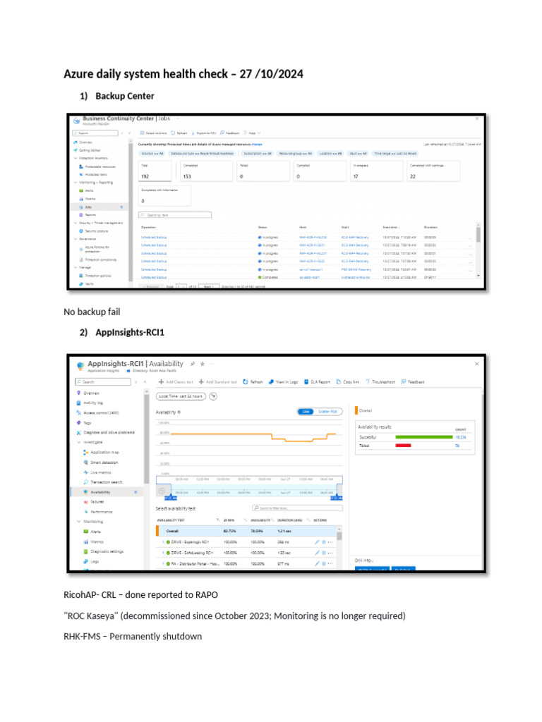Select Completed with warnings tile showing 22

(x=433, y=171)
